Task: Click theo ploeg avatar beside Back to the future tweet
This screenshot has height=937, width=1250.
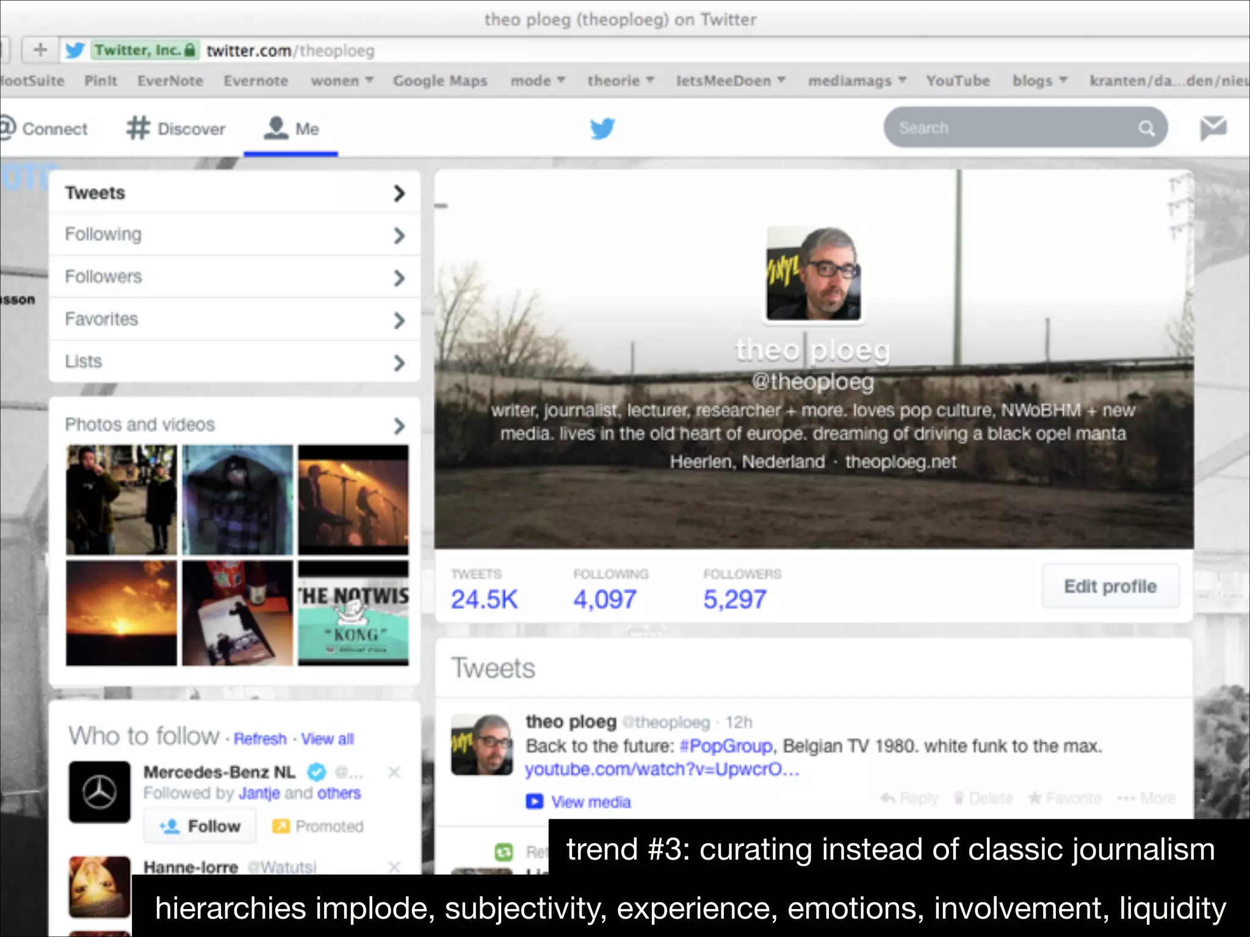Action: point(482,745)
